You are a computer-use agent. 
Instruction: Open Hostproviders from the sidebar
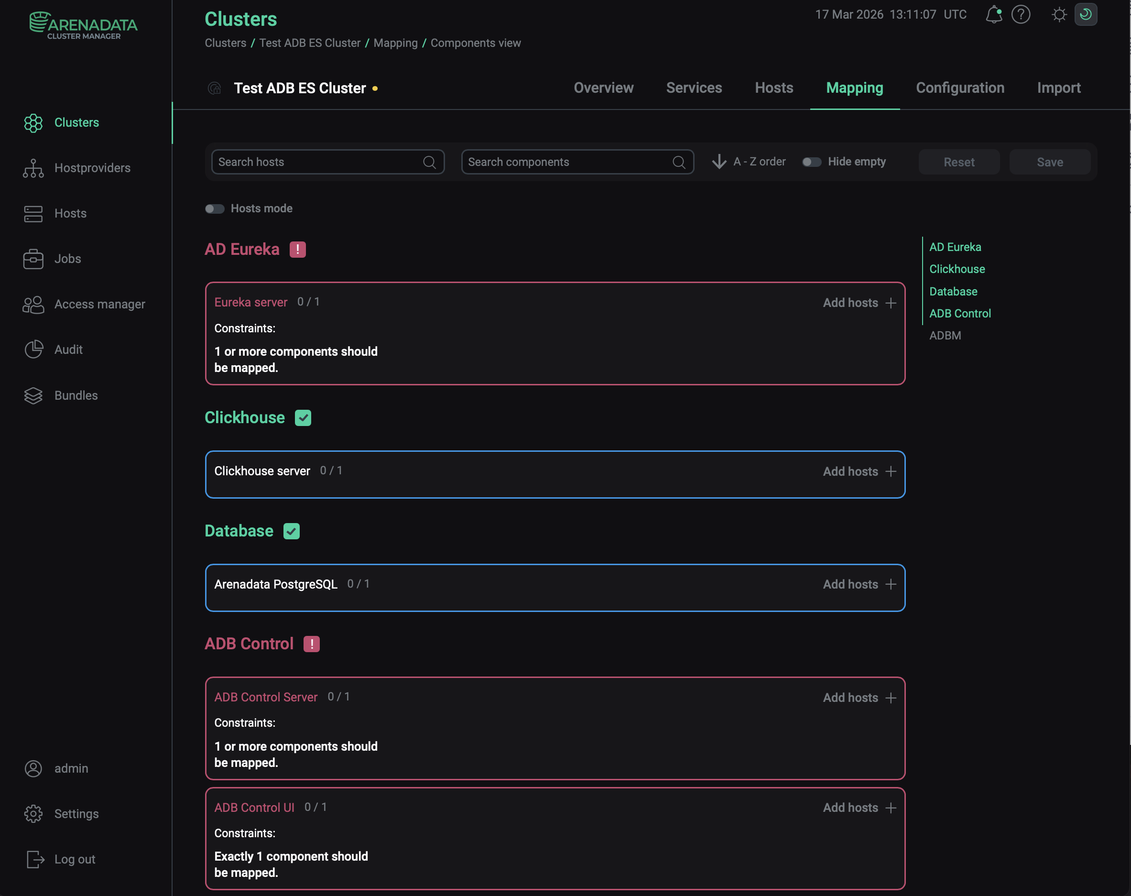[x=92, y=168]
